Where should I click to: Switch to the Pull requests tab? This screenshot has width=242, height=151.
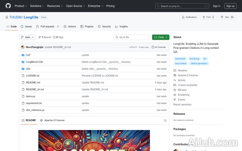47,26
